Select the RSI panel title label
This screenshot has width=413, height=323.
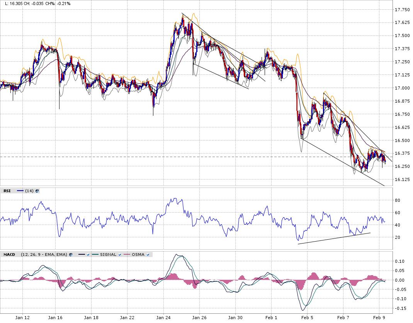click(7, 191)
